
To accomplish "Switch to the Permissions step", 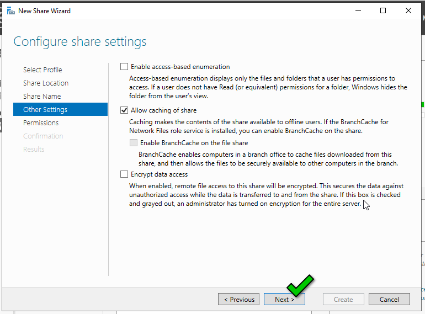I will point(41,123).
